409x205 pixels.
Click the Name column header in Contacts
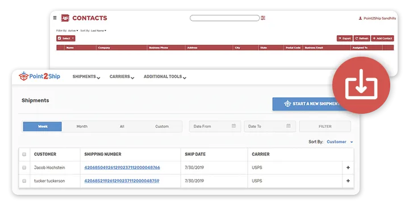point(70,48)
